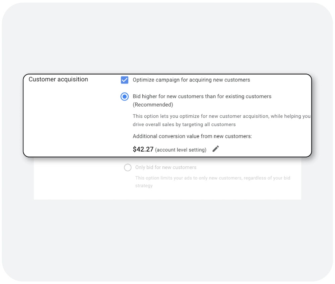The image size is (335, 284).
Task: Click the $42.27 conversion value
Action: click(x=143, y=149)
